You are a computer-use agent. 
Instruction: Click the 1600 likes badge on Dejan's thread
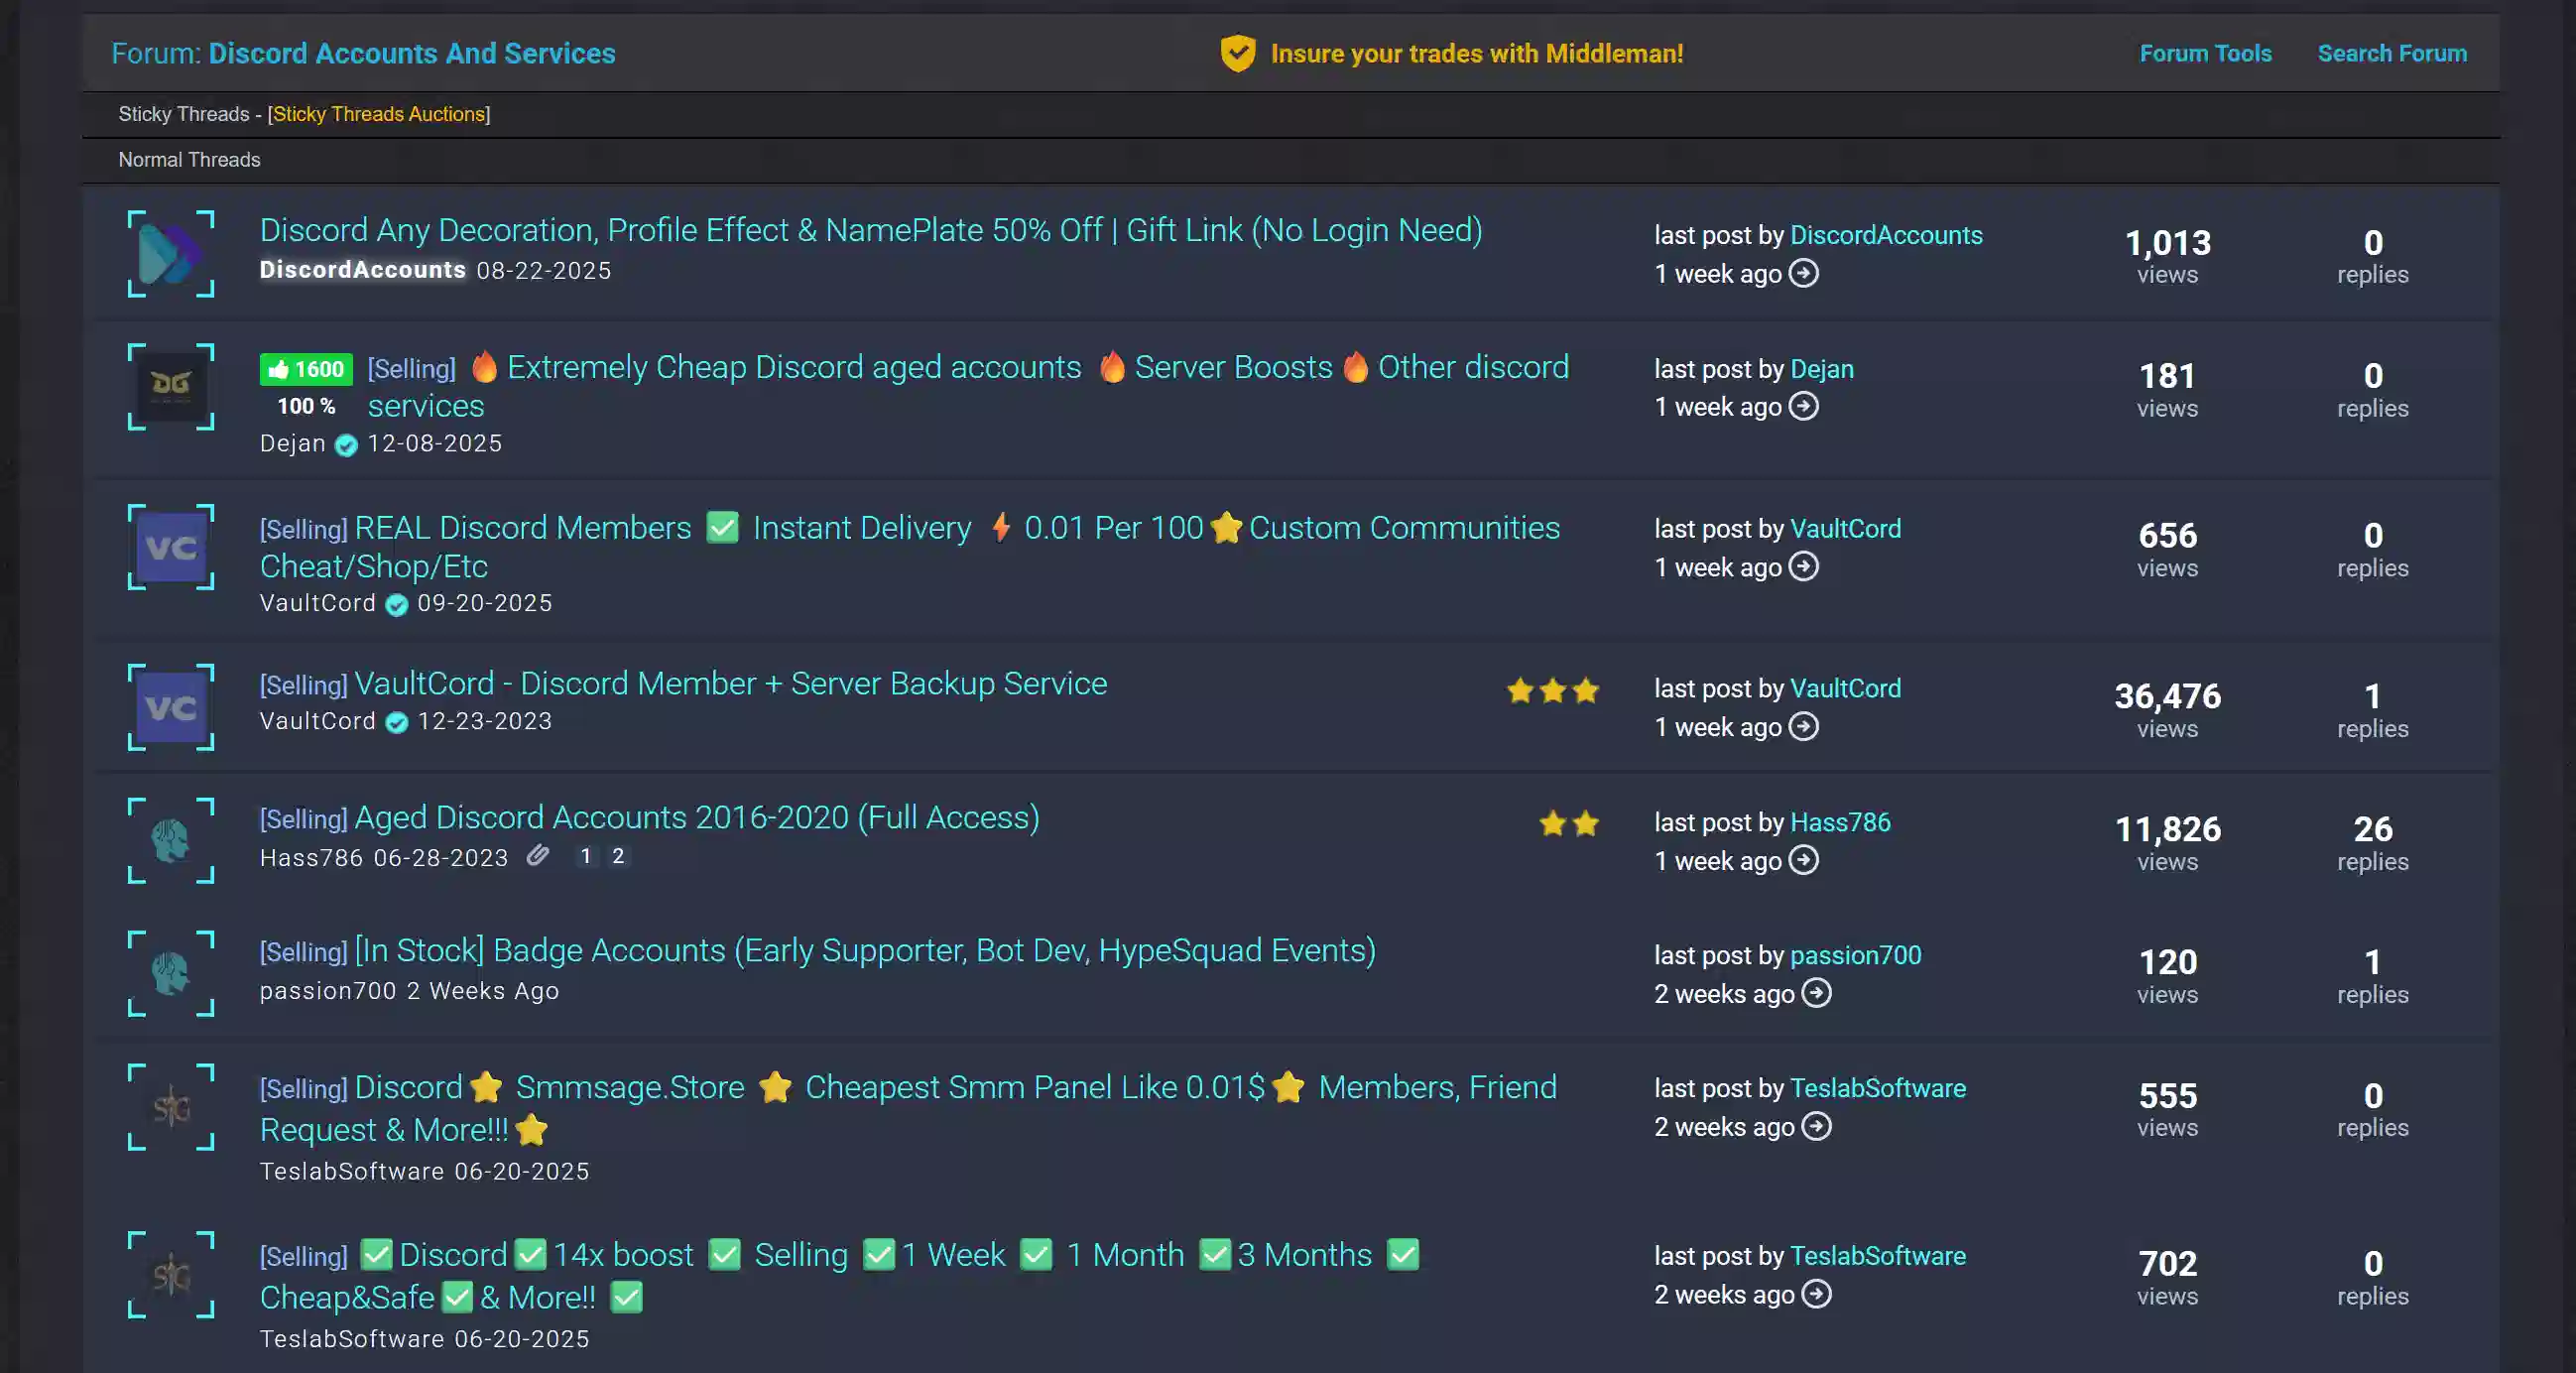pyautogui.click(x=305, y=369)
